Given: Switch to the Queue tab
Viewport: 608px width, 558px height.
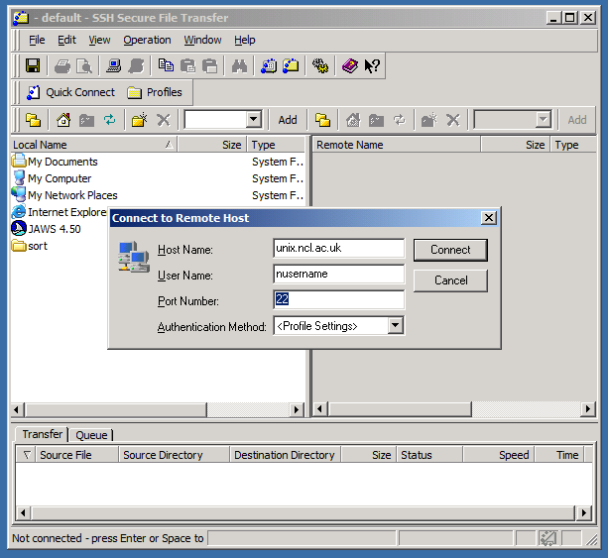Looking at the screenshot, I should (x=91, y=434).
